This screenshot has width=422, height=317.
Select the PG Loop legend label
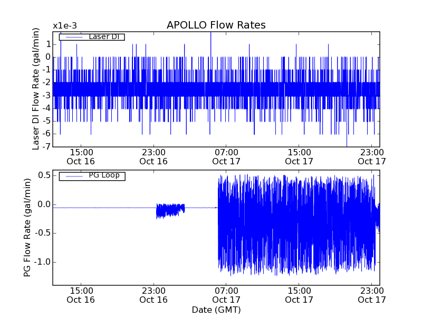tap(103, 175)
